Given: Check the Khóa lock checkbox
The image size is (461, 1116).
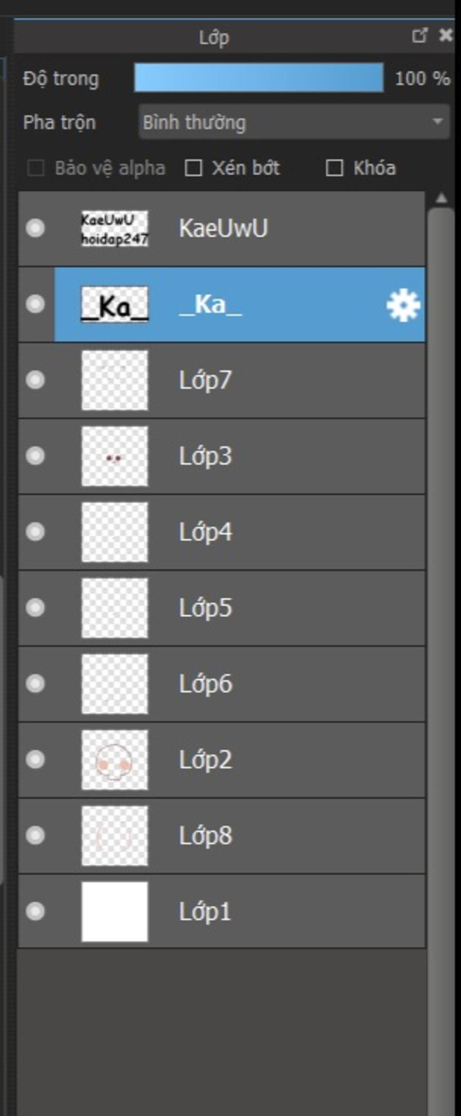Looking at the screenshot, I should pos(334,168).
